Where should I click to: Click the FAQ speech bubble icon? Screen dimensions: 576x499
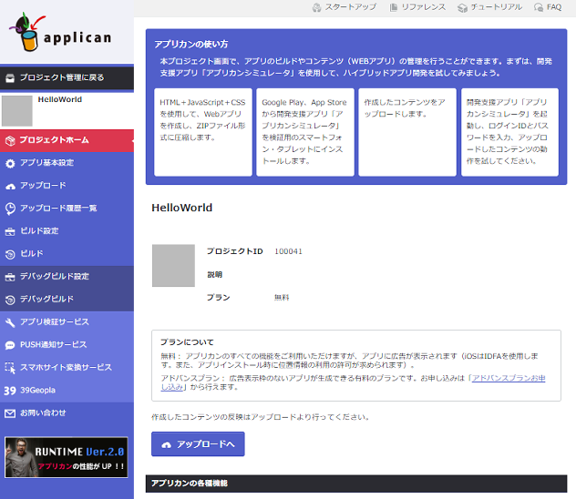[539, 7]
